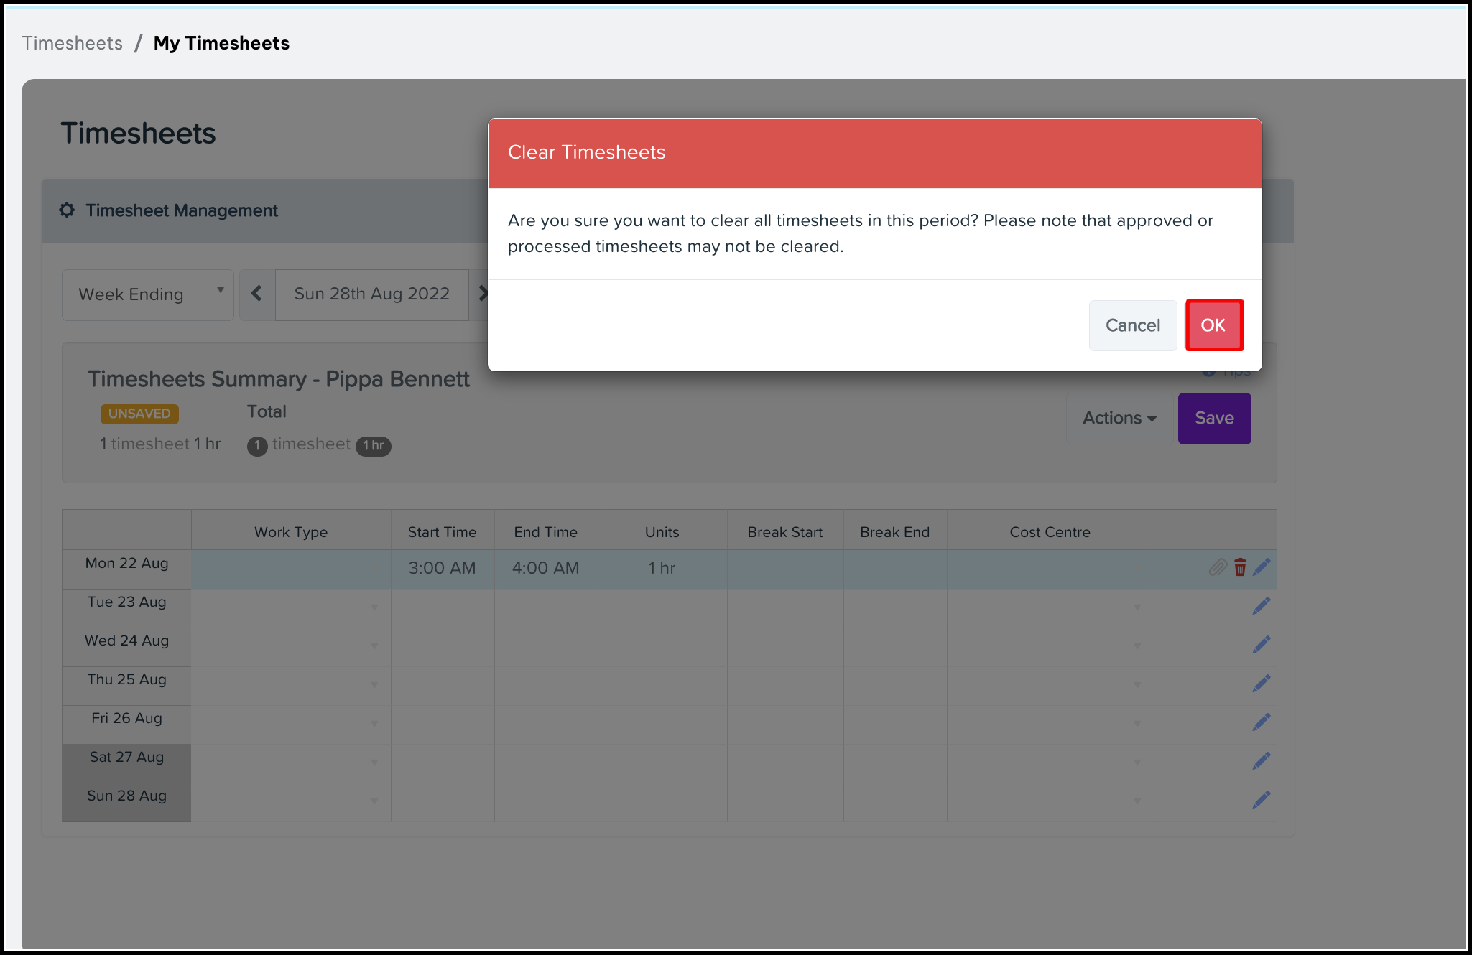Screen dimensions: 1472x955
Task: Click the Timesheet Management gear icon
Action: pyautogui.click(x=67, y=210)
